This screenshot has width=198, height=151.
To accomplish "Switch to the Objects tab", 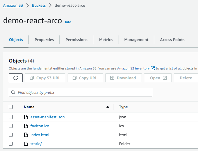I will (16, 40).
